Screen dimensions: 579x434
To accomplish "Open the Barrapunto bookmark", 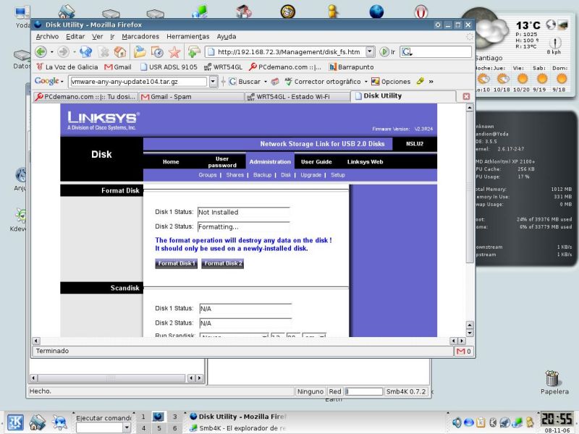I will tap(352, 67).
